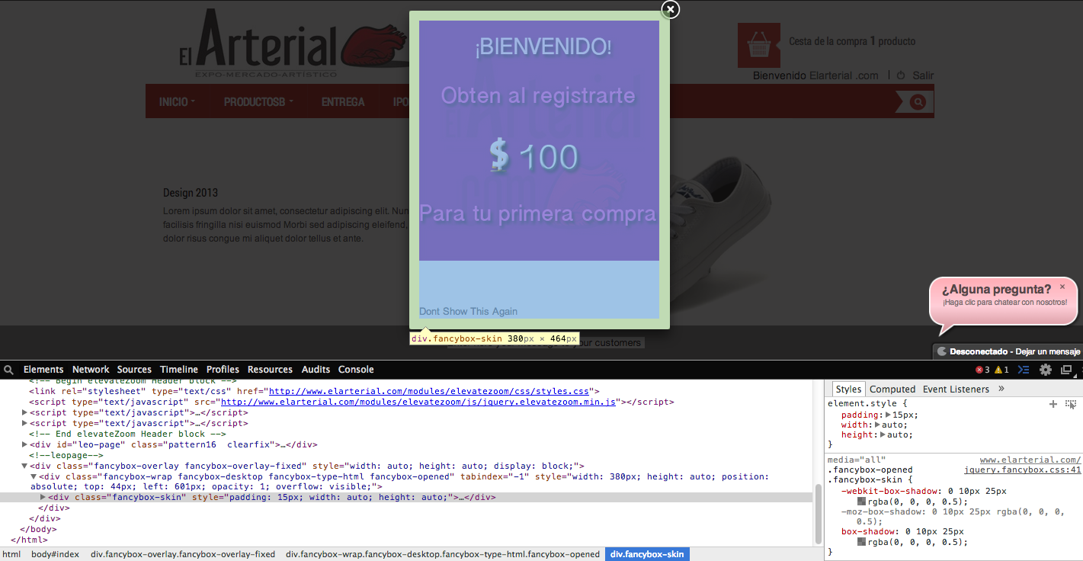Select the Event Listeners sidebar tab
The height and width of the screenshot is (561, 1083).
pyautogui.click(x=956, y=389)
